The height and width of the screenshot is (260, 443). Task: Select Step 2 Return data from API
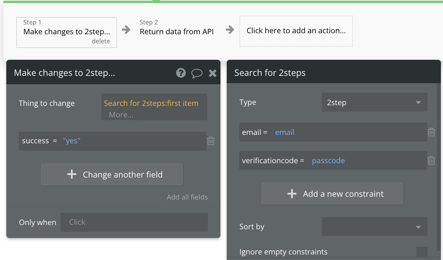point(176,31)
